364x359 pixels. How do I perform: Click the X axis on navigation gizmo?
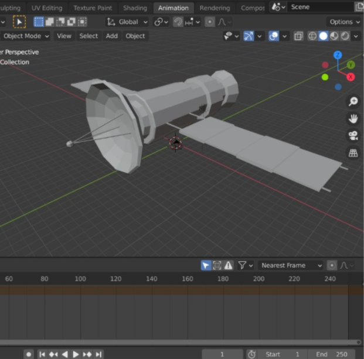tap(351, 77)
